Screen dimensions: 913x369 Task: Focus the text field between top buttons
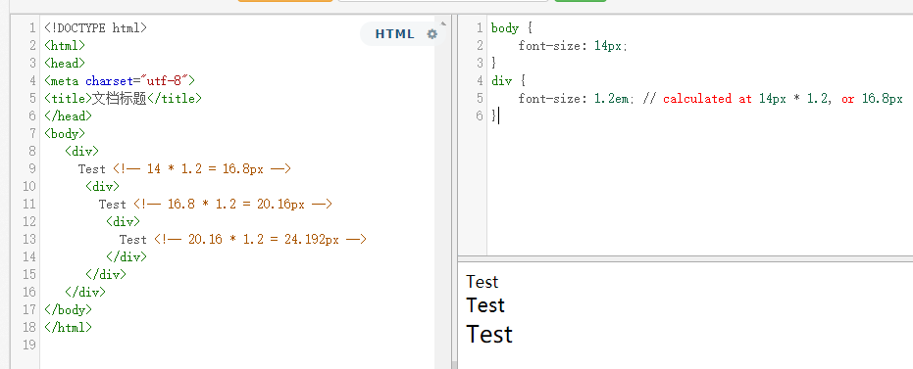point(443,1)
